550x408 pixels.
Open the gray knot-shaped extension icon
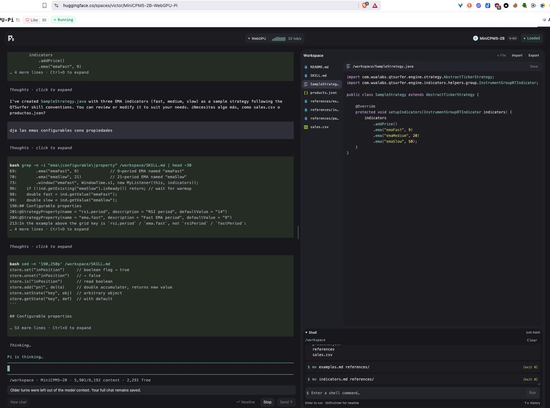pyautogui.click(x=533, y=6)
